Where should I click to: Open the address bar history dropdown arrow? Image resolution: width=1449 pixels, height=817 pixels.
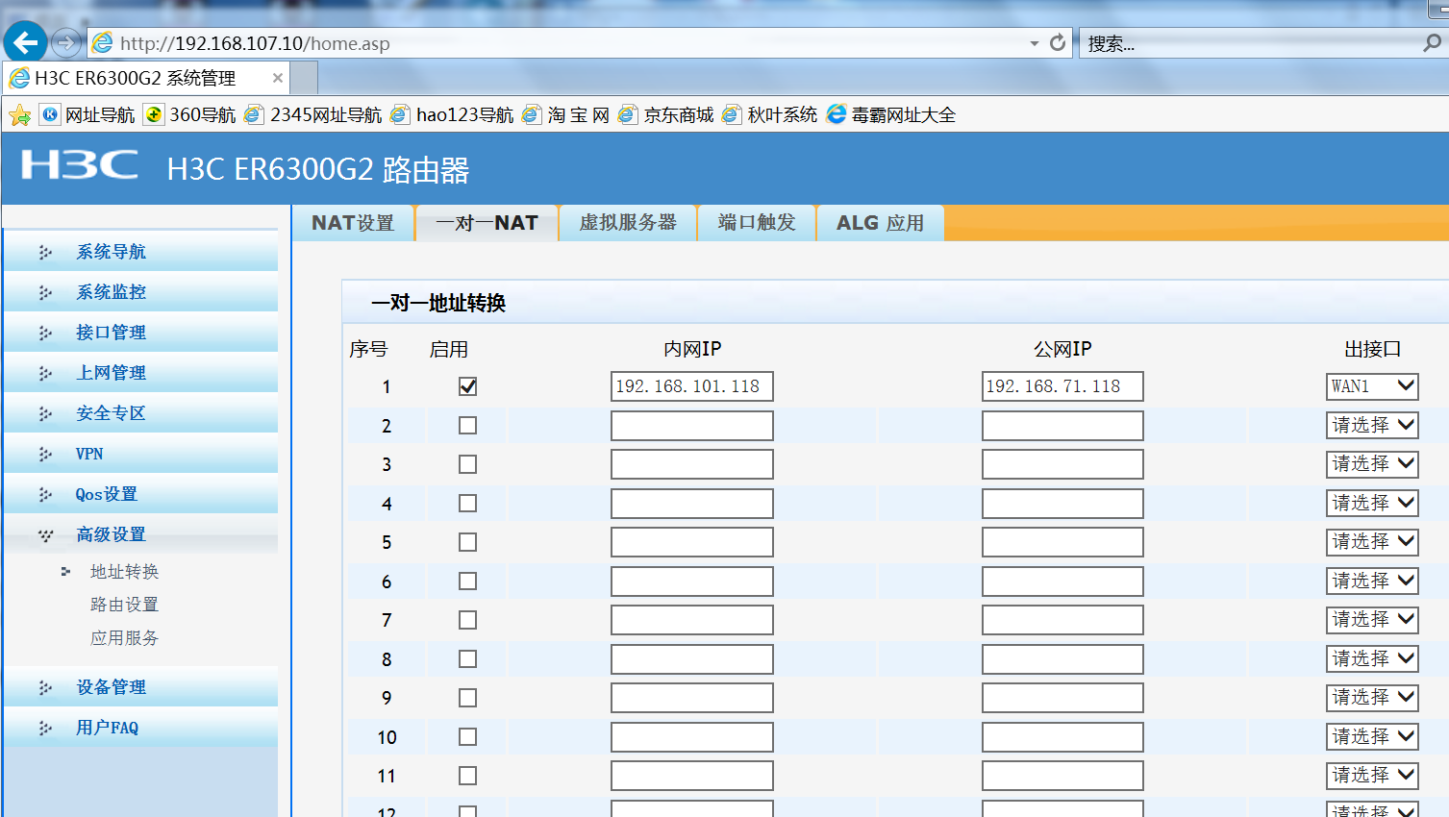point(1035,43)
